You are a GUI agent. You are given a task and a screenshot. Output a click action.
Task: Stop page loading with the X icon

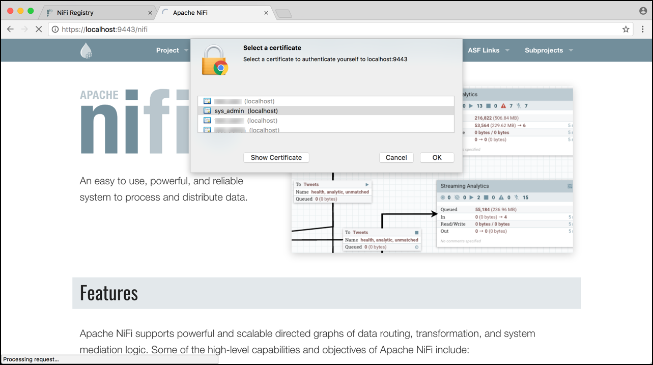39,29
